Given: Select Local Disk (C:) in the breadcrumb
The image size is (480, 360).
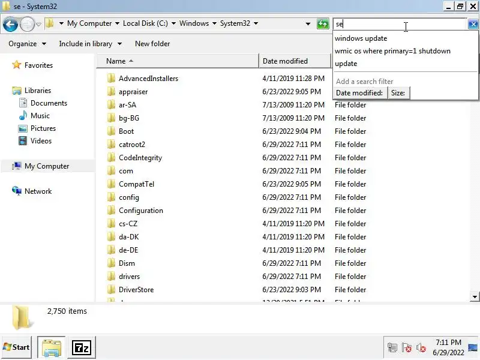Looking at the screenshot, I should (x=145, y=23).
